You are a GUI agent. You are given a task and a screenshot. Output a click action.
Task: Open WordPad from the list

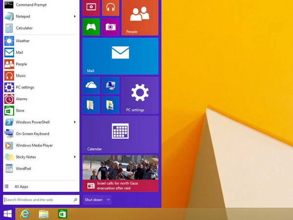(x=41, y=168)
